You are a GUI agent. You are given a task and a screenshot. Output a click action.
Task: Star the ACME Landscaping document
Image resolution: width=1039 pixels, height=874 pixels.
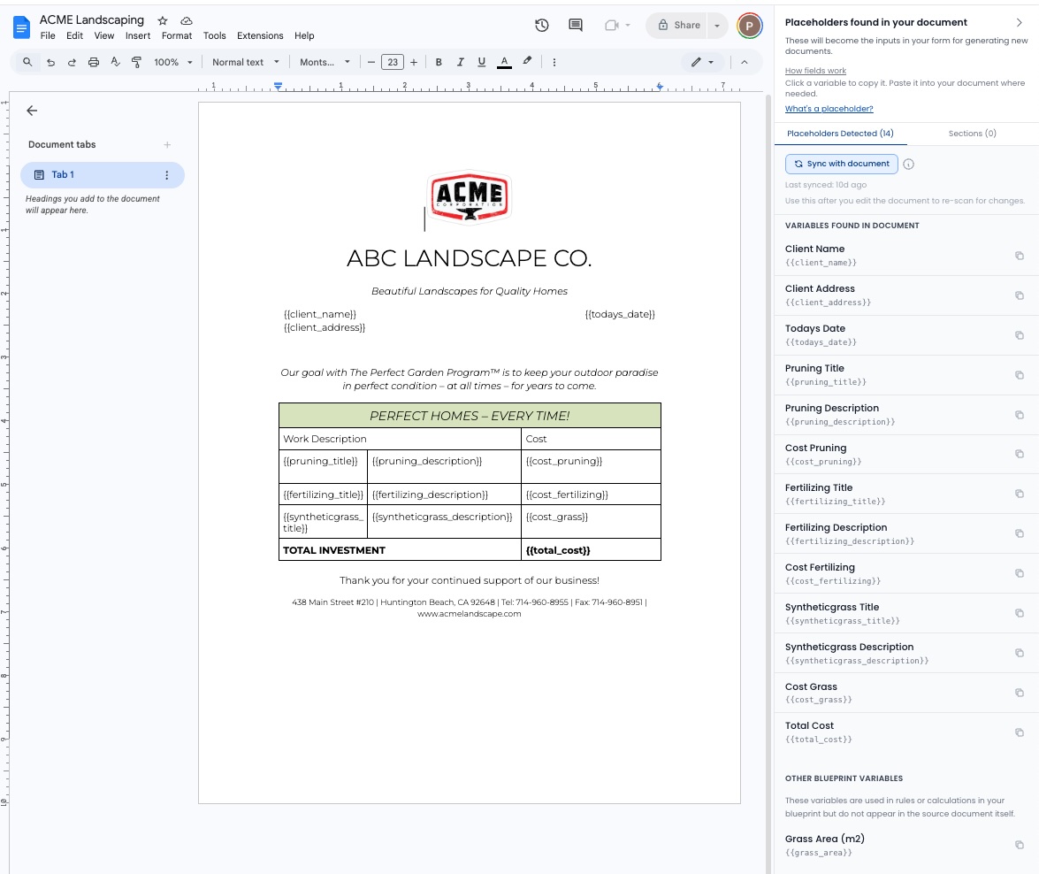point(163,20)
